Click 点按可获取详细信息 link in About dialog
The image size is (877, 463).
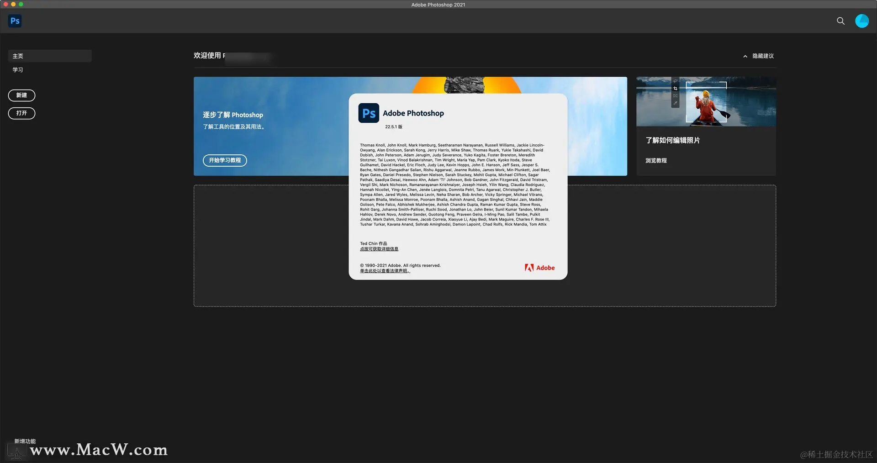(379, 249)
